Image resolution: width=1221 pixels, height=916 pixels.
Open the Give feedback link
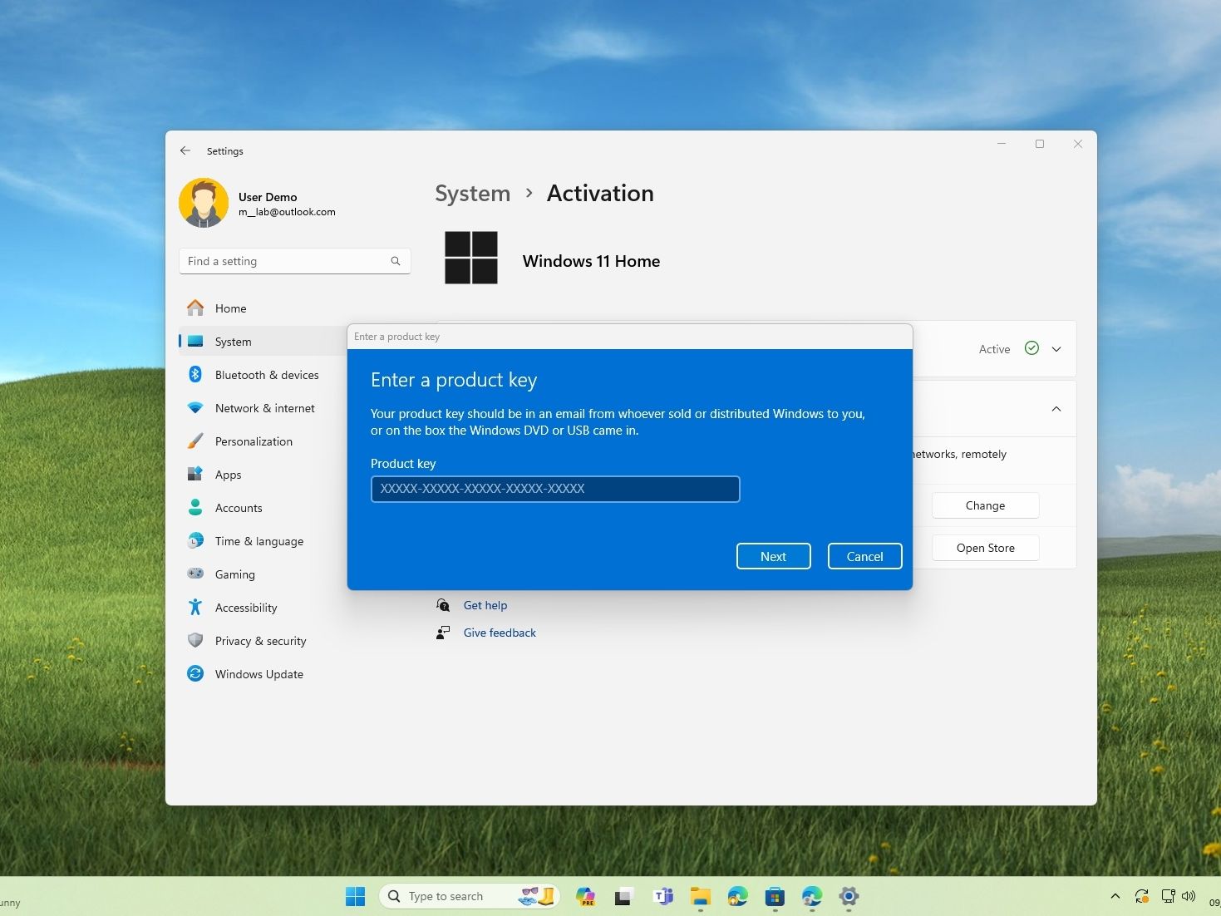[499, 632]
